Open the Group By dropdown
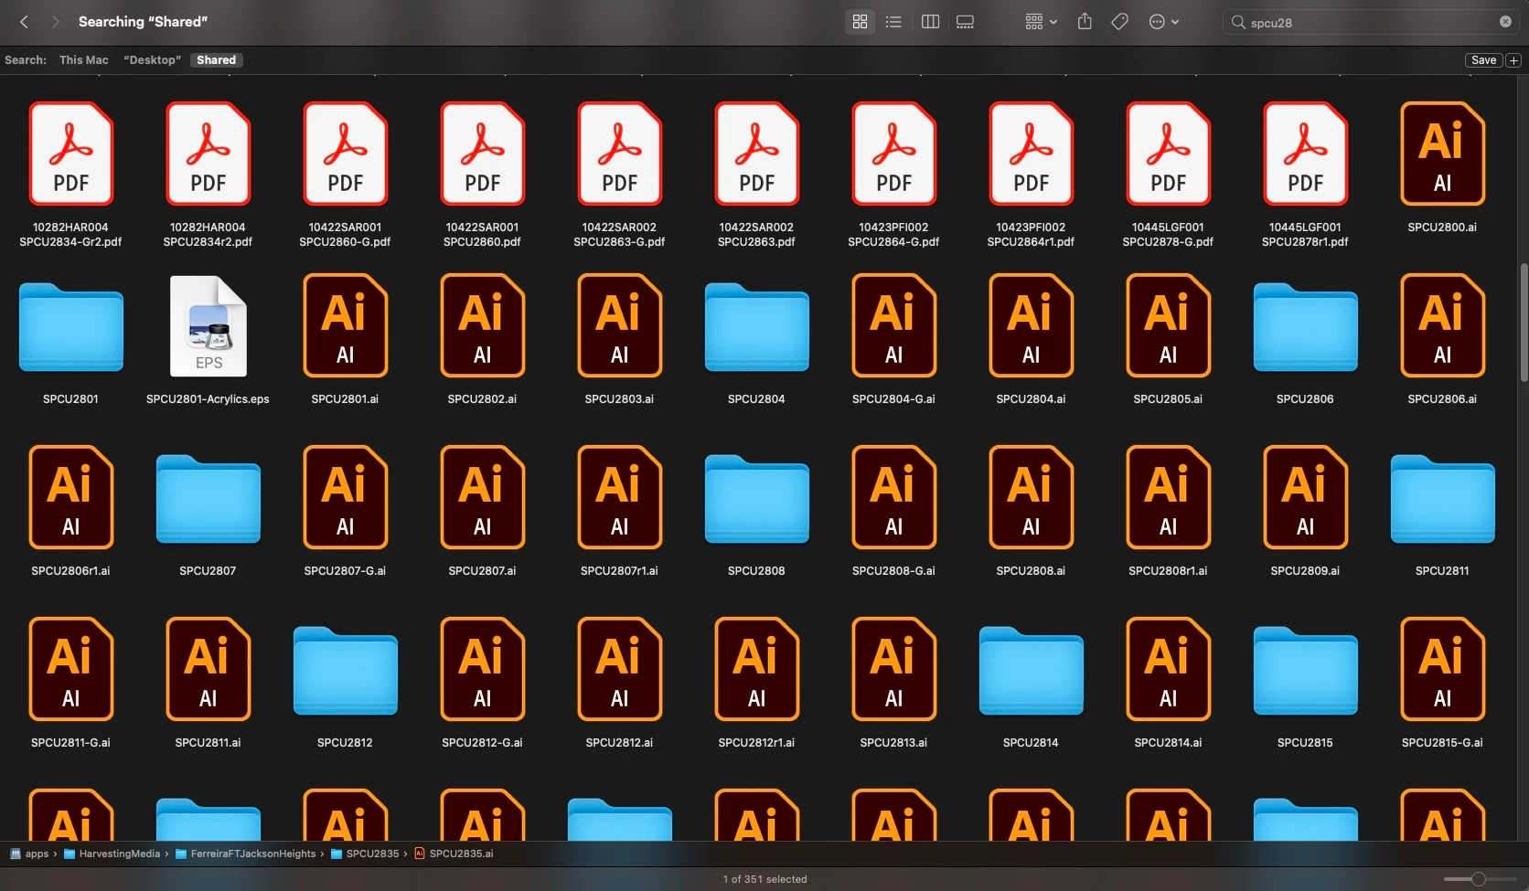 tap(1041, 22)
